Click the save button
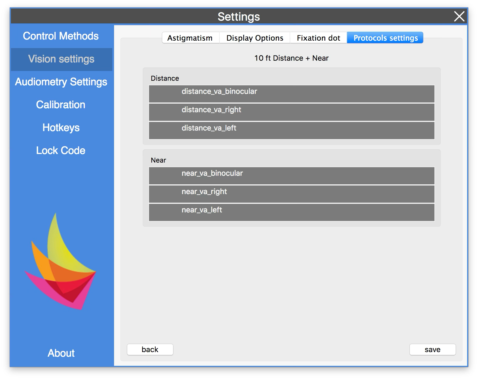Screen dimensions: 478x379 click(432, 350)
